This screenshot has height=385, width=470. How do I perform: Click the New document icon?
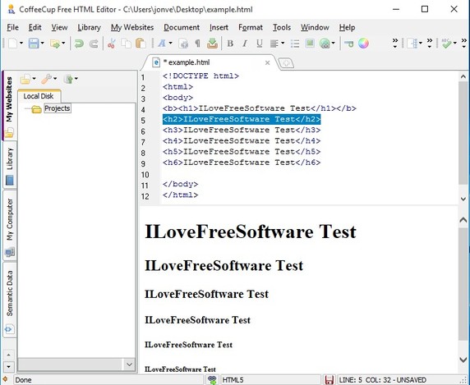tap(13, 44)
